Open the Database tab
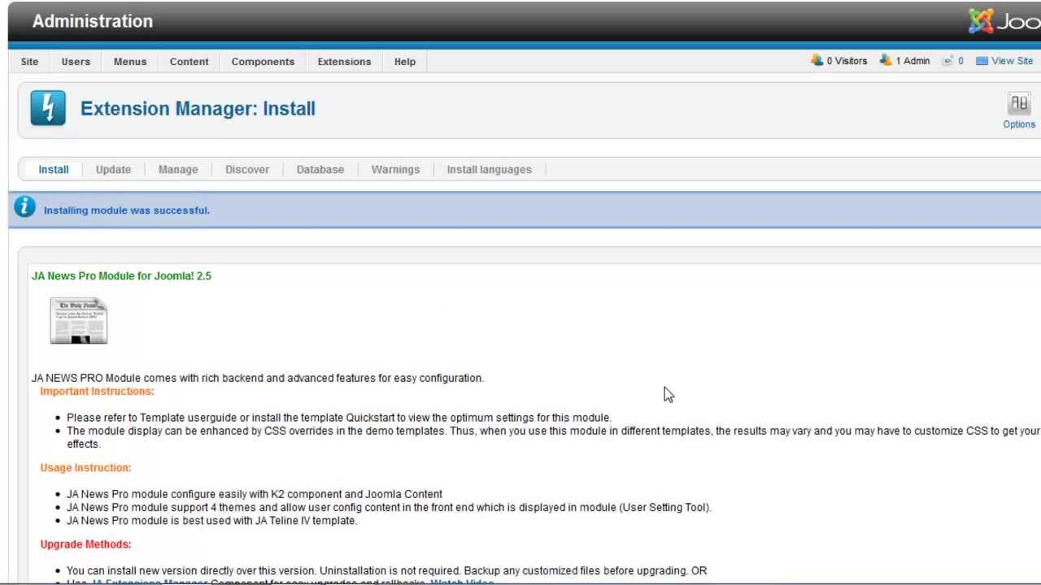 point(320,170)
